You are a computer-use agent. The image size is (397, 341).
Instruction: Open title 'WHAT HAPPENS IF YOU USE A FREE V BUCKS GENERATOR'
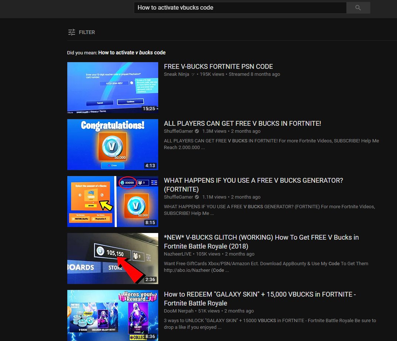pos(253,185)
